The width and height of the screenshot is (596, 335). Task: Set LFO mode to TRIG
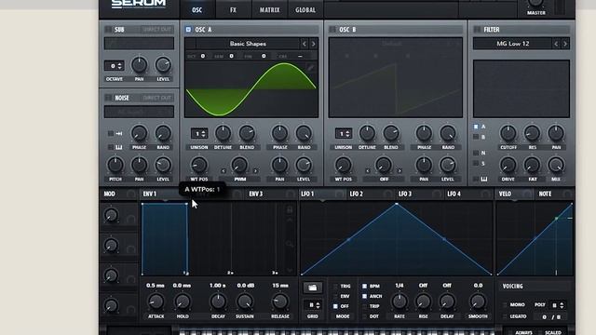(335, 286)
